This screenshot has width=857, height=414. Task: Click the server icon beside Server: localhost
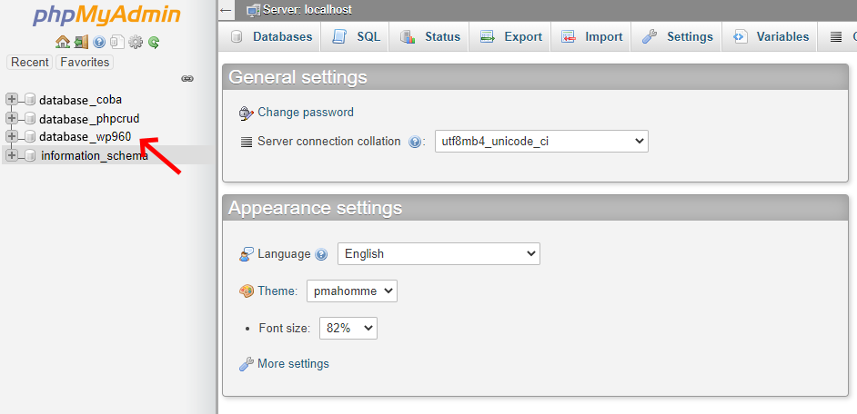coord(253,10)
